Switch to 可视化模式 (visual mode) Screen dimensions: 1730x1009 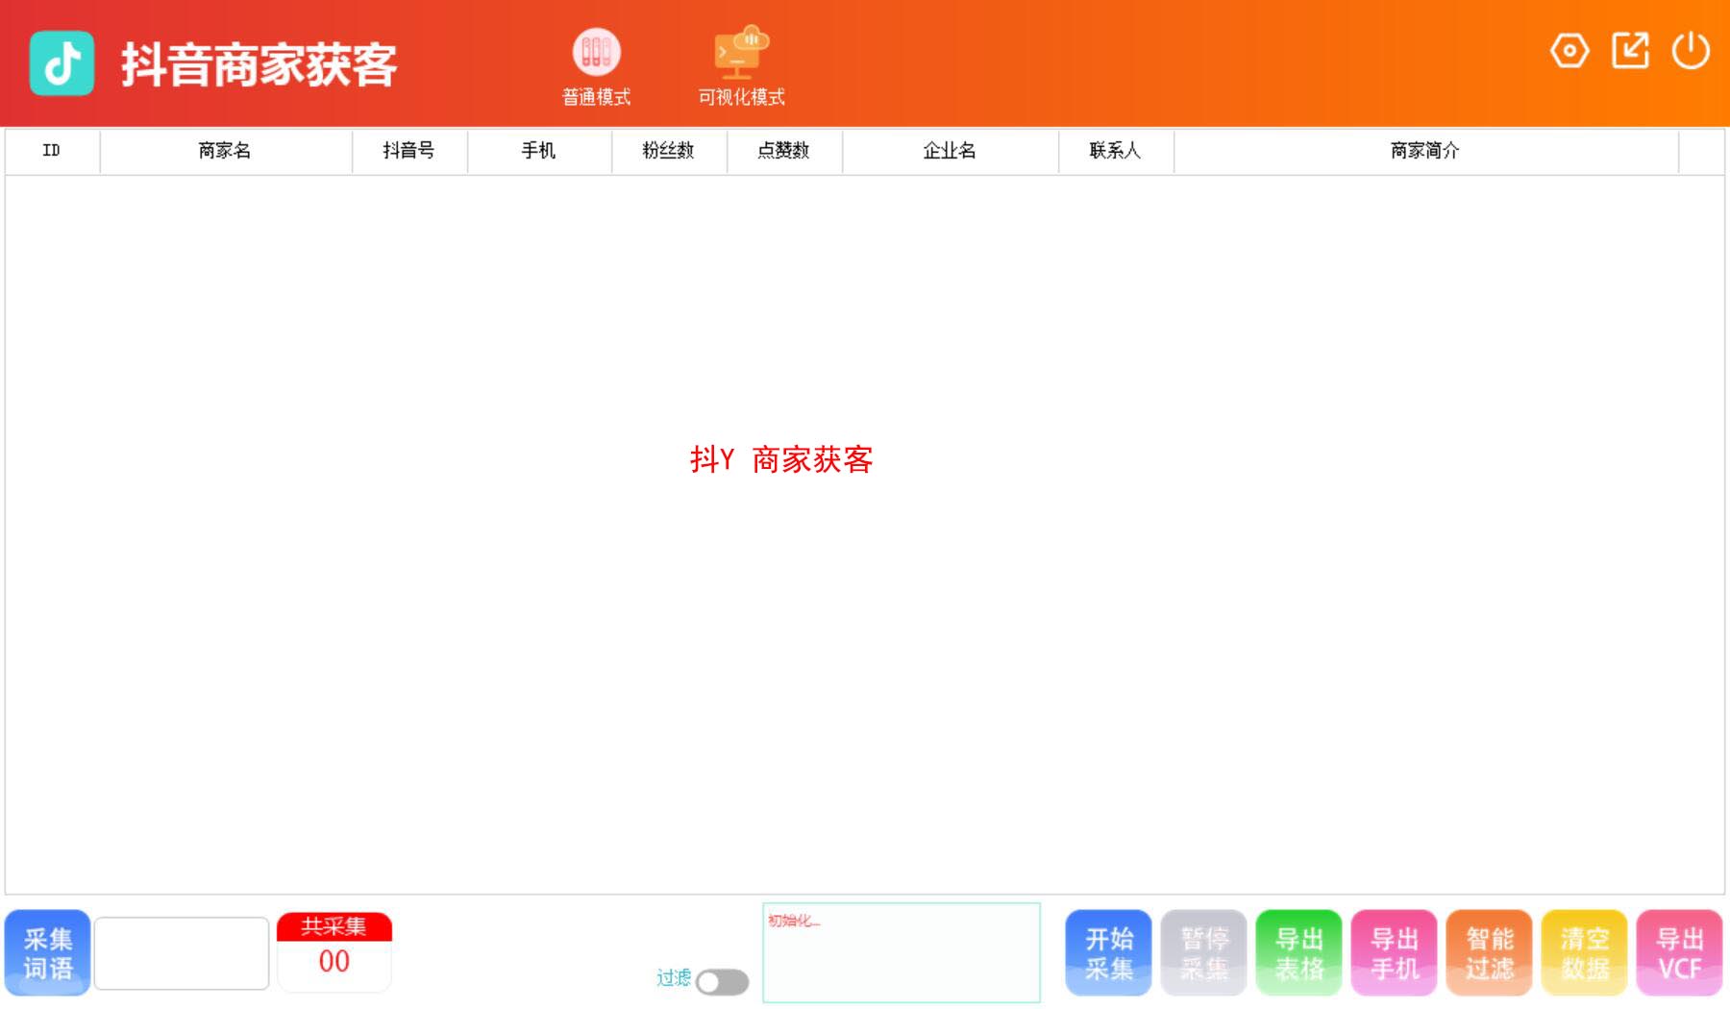[741, 67]
